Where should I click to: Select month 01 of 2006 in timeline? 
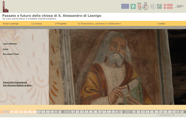coord(73,112)
